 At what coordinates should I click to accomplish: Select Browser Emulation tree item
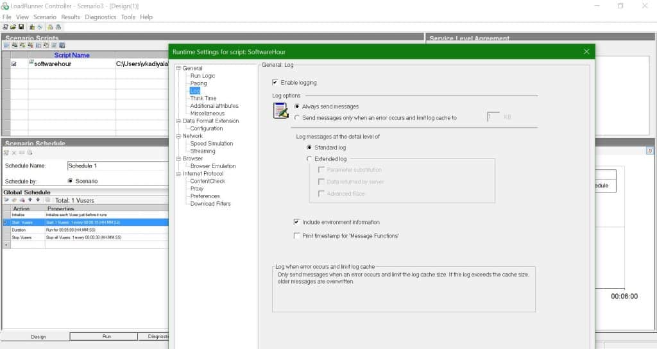click(213, 166)
